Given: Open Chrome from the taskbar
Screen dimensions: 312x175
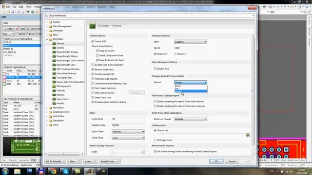Looking at the screenshot, I should [53, 171].
